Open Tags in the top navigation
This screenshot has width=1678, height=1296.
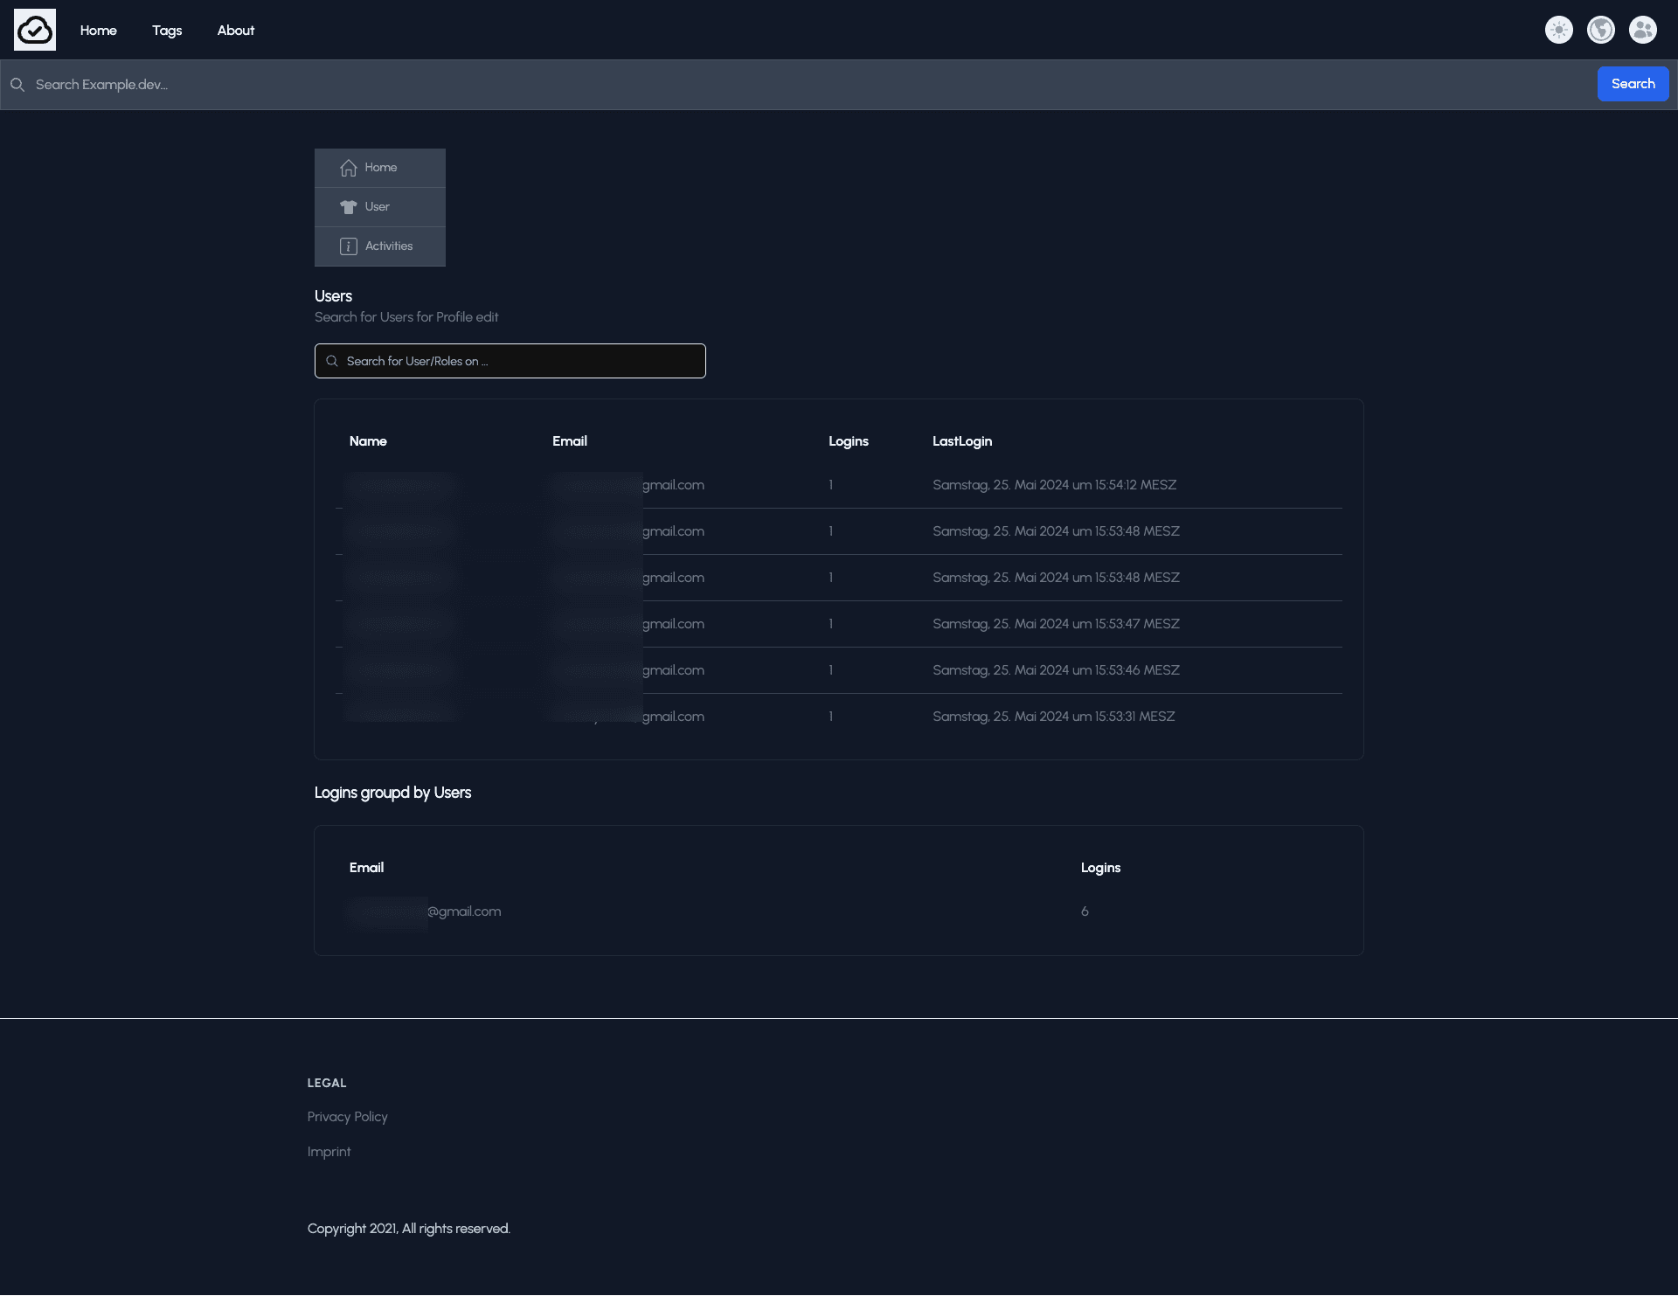[167, 31]
